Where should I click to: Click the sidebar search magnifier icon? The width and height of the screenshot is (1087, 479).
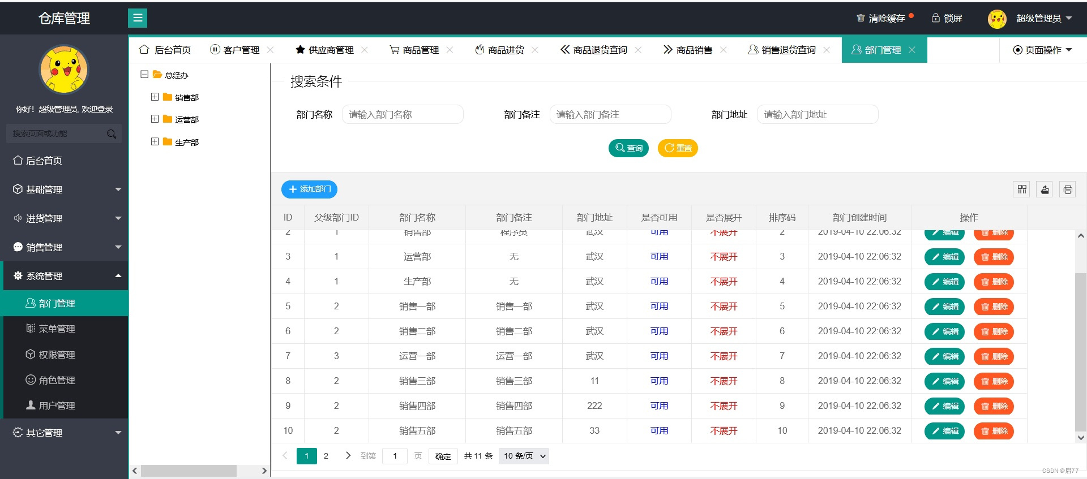(112, 134)
